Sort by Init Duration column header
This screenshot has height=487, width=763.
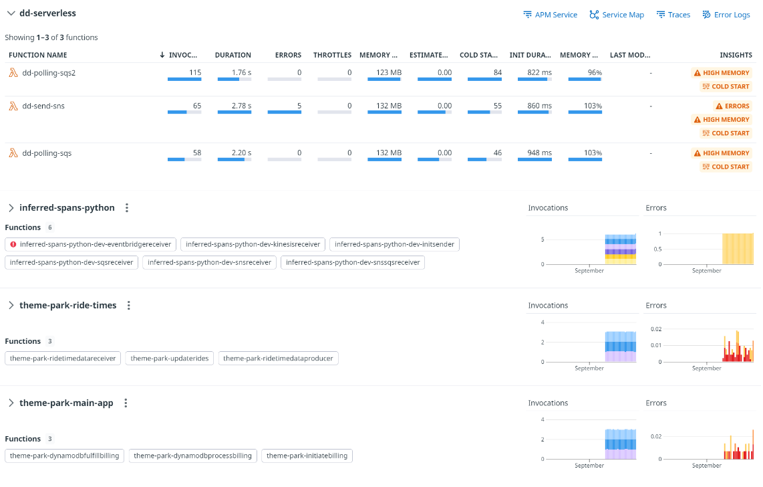tap(530, 55)
